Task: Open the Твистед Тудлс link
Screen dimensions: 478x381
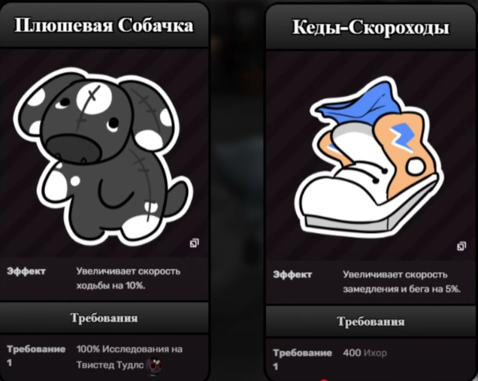Action: pos(110,365)
